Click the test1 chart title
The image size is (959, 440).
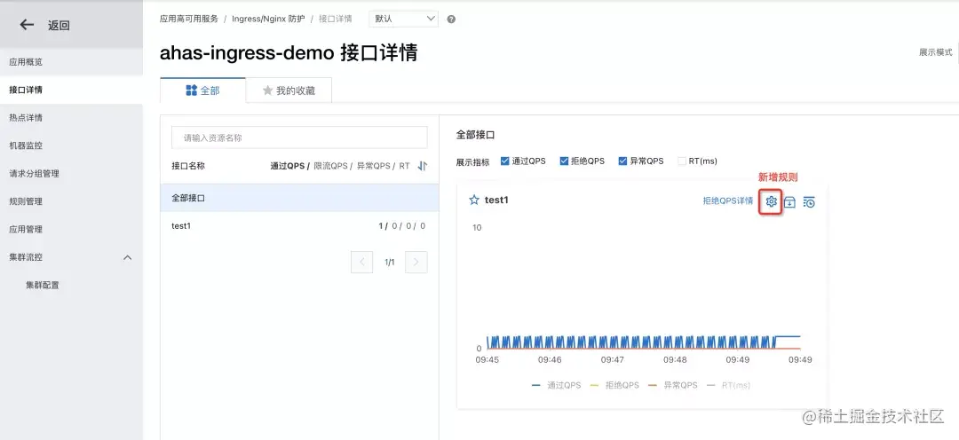(x=496, y=200)
